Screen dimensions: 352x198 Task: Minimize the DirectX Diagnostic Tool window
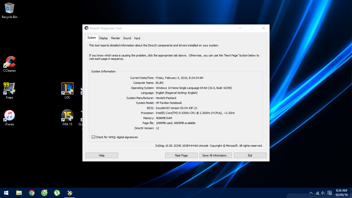(x=240, y=28)
